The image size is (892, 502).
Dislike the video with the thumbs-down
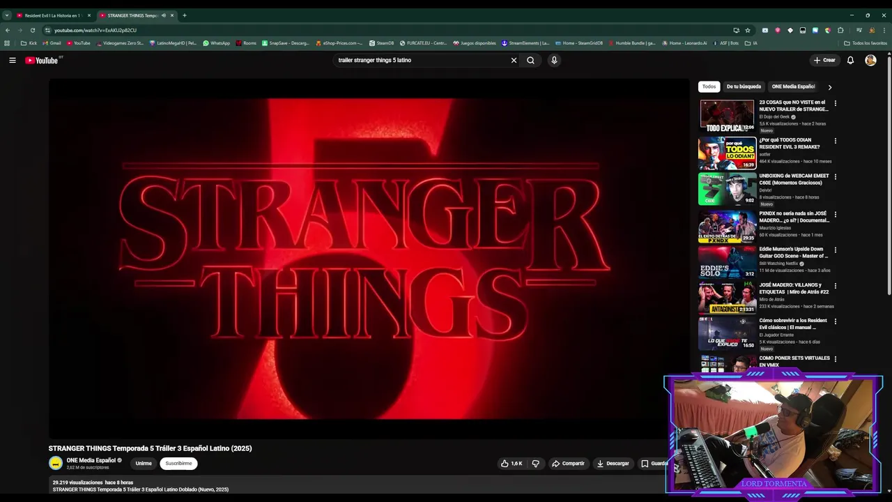536,463
